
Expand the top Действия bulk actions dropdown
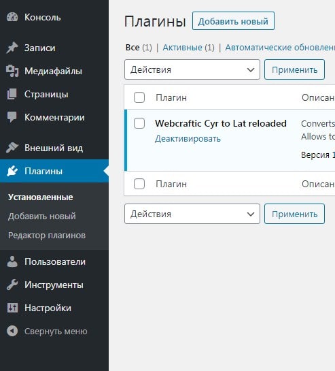192,69
